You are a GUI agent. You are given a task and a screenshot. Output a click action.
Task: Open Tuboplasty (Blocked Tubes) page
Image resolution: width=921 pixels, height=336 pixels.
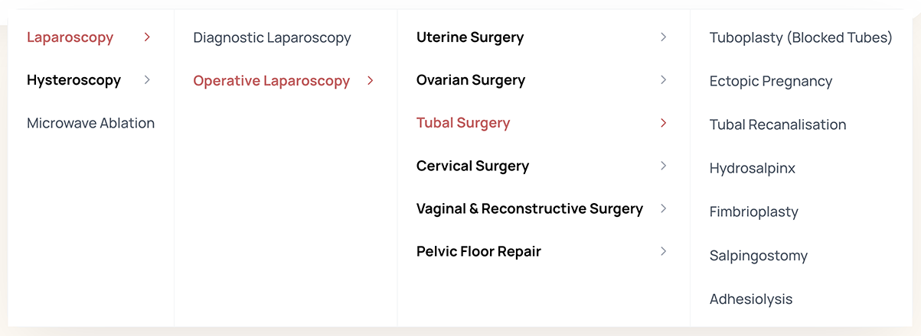pos(801,37)
